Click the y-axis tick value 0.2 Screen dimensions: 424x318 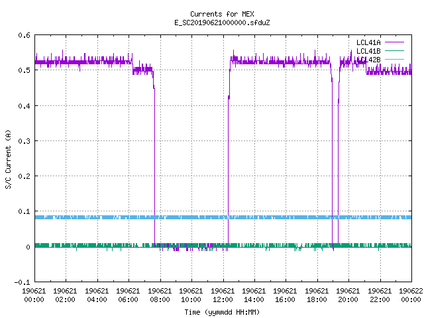click(24, 176)
